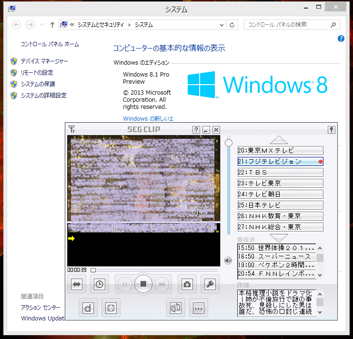
Task: Select channel 24:テレビ朝日
Action: click(x=280, y=194)
